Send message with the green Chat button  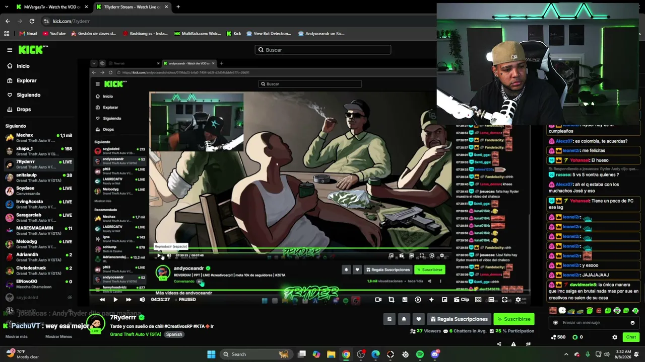(631, 337)
